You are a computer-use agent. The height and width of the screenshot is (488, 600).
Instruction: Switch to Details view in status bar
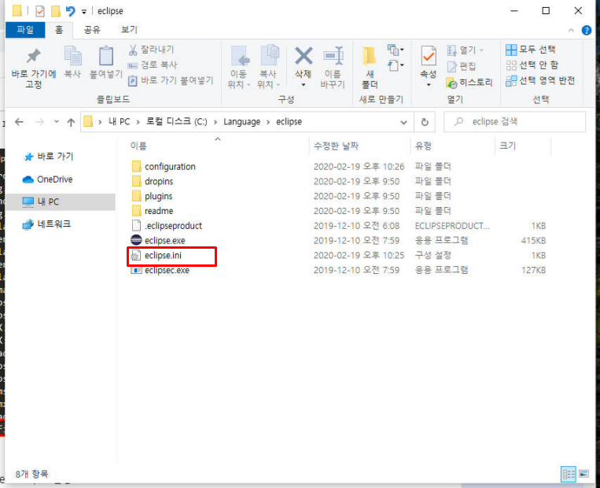point(569,474)
